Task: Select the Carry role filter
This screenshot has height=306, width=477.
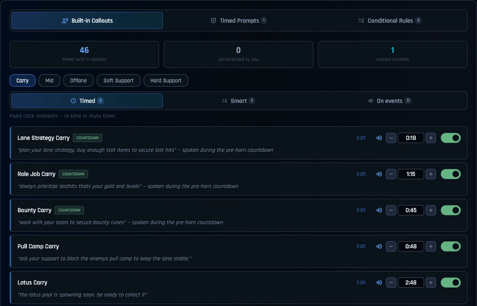Action: click(x=23, y=80)
